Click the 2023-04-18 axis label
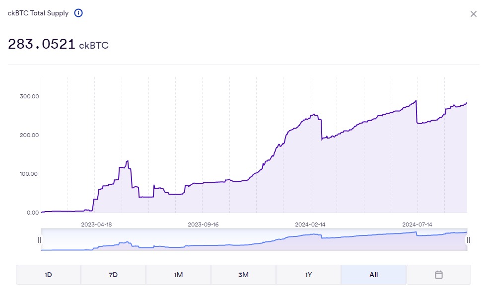 point(98,224)
